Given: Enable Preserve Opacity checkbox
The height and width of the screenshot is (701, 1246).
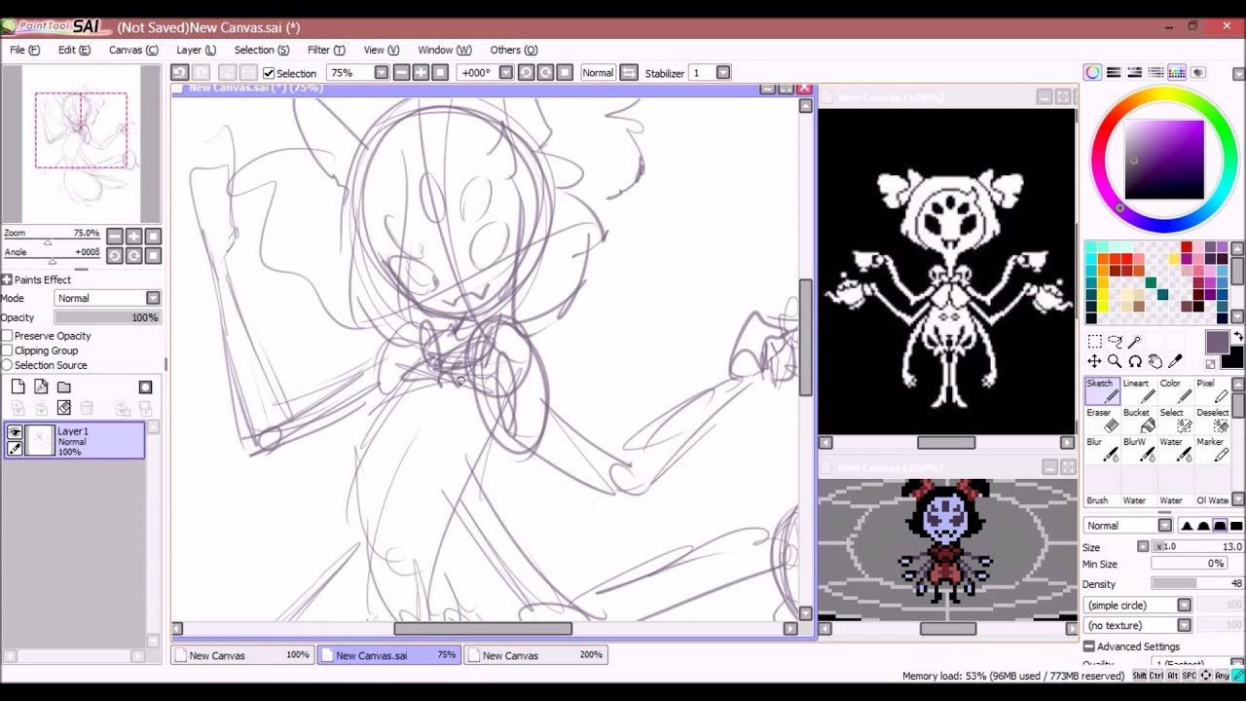Looking at the screenshot, I should pos(8,336).
